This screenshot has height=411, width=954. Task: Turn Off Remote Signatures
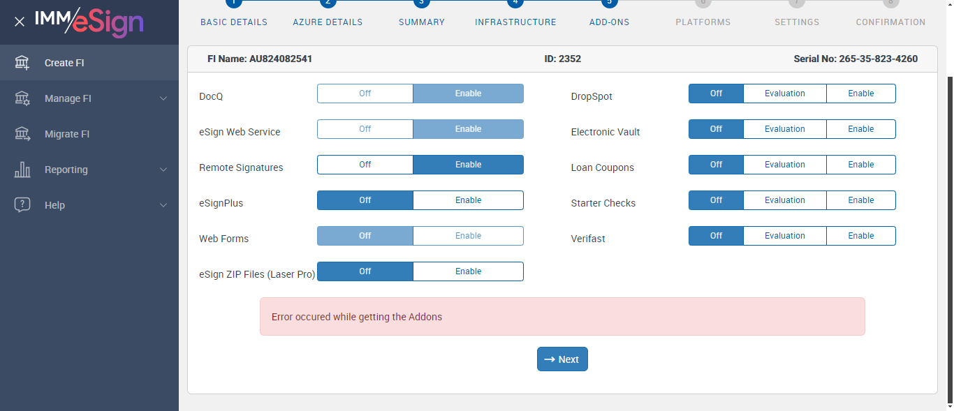[x=365, y=165]
